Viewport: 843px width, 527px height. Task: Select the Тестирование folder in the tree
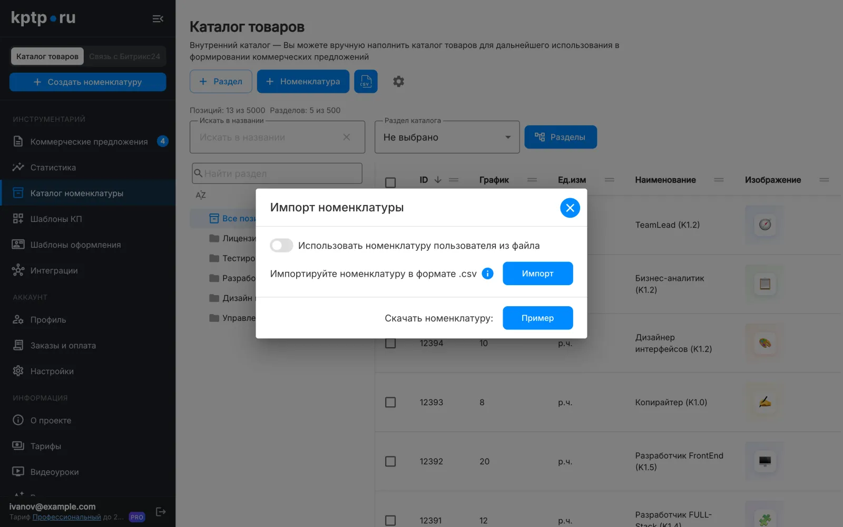[x=232, y=258]
